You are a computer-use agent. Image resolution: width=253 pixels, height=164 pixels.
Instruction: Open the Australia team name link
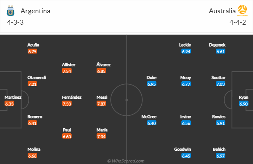[222, 11]
